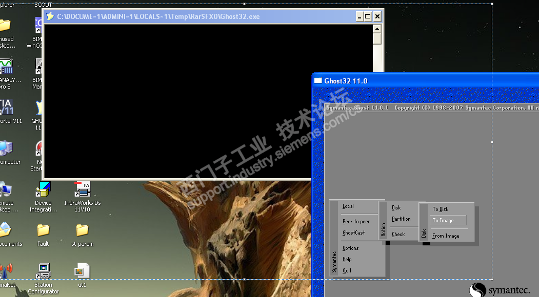Open the IndraWorks Ds 11V10 shortcut

coord(83,197)
